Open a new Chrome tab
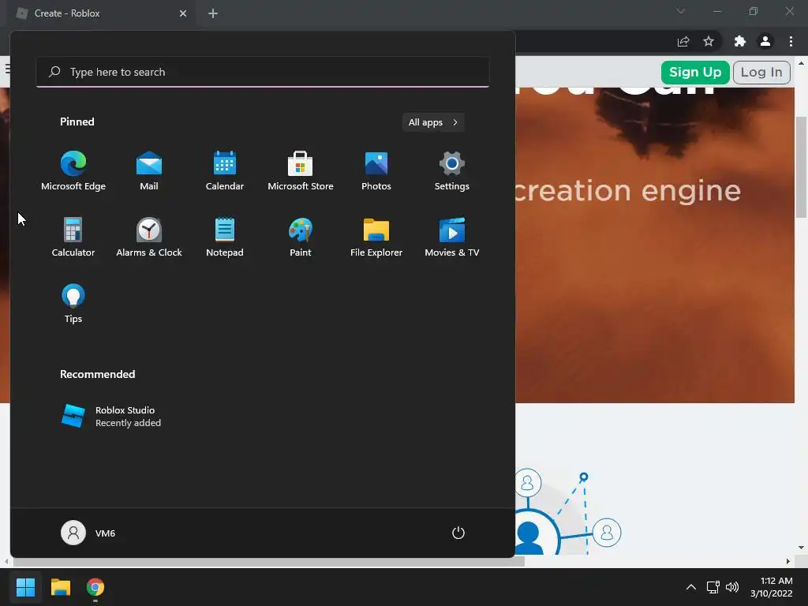 pos(213,13)
